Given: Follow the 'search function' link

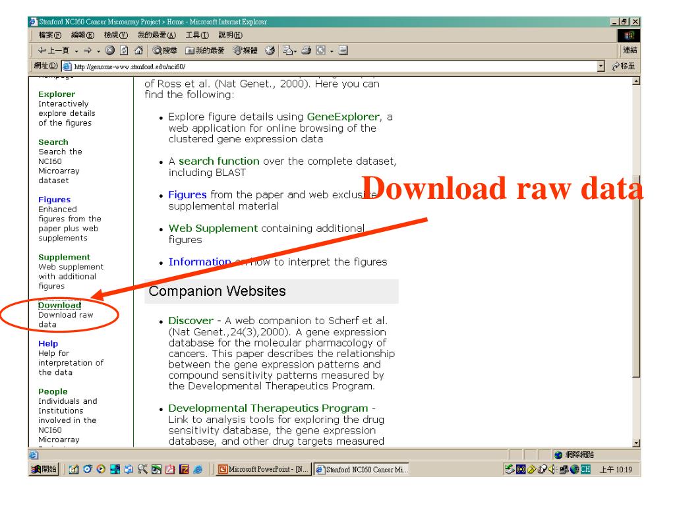Looking at the screenshot, I should pos(219,161).
